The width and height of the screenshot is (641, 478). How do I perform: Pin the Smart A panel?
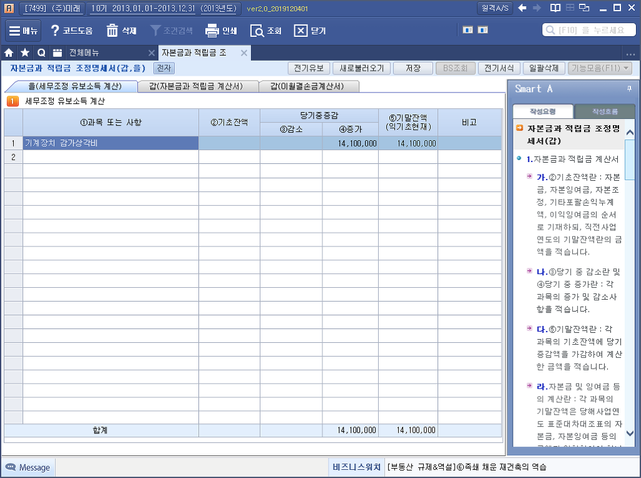(628, 89)
